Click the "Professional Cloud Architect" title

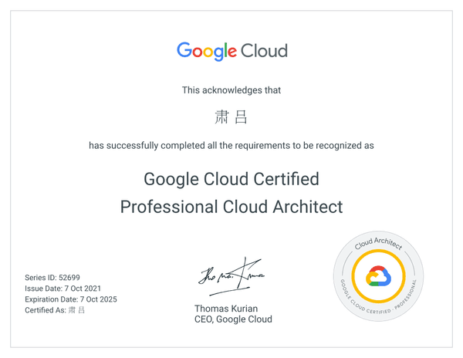point(231,207)
